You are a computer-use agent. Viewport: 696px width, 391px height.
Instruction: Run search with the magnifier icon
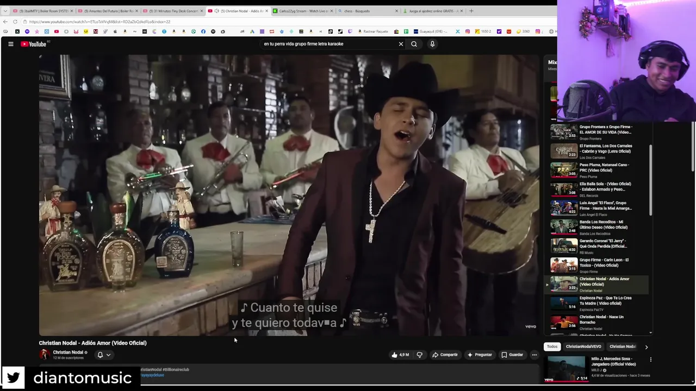pyautogui.click(x=414, y=44)
